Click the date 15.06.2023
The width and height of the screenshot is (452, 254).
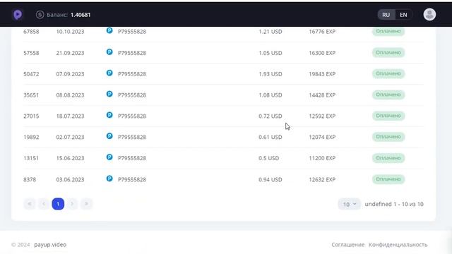pos(70,158)
